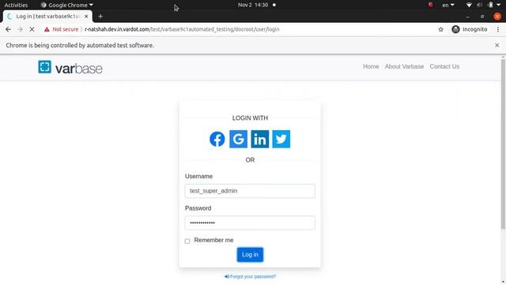Open the About Varbase nav link
This screenshot has height=284, width=506.
point(404,66)
